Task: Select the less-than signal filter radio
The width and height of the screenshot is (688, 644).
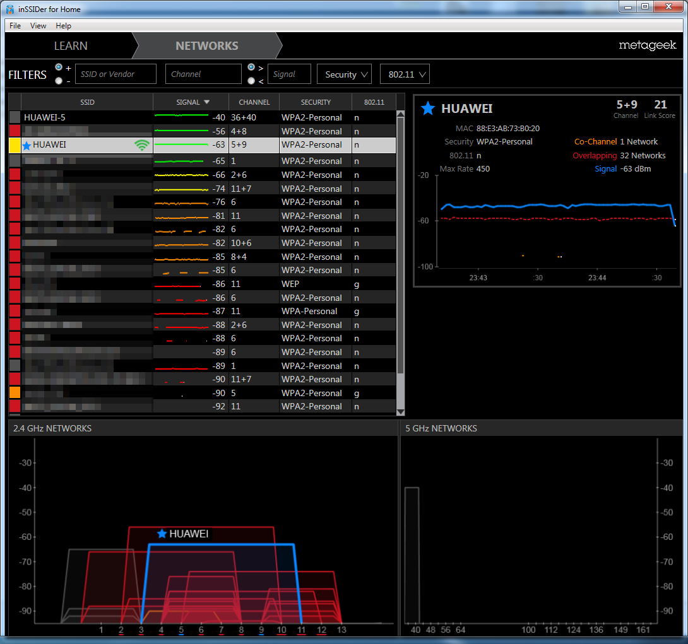Action: [x=251, y=81]
